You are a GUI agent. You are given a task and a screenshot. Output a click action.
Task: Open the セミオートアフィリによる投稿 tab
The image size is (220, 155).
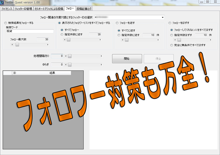pos(49,9)
